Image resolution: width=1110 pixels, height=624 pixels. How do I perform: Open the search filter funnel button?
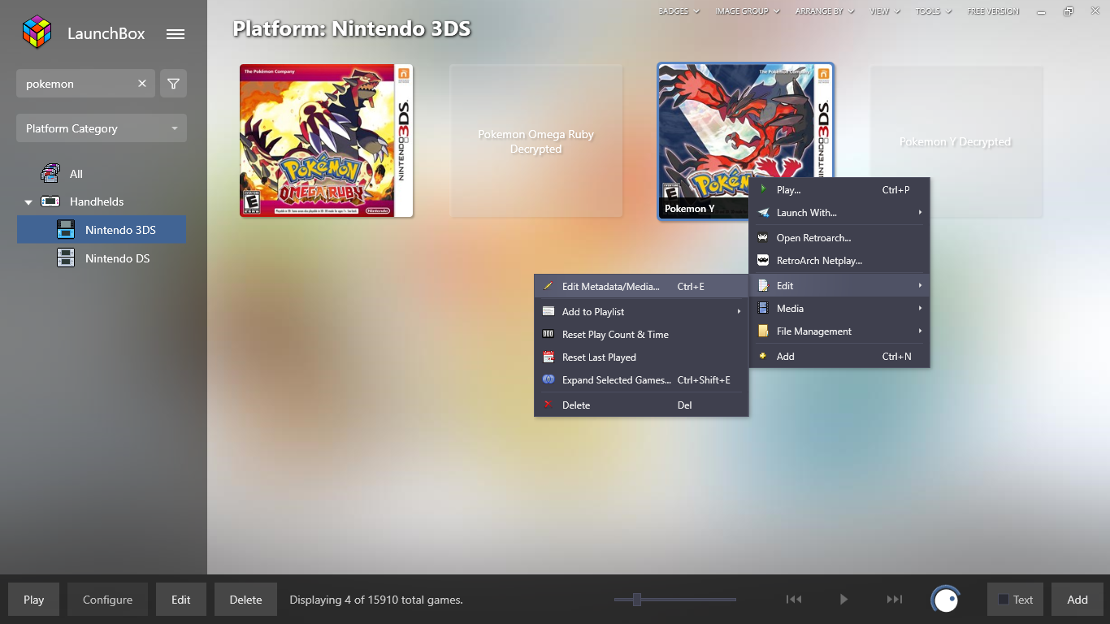click(x=173, y=84)
